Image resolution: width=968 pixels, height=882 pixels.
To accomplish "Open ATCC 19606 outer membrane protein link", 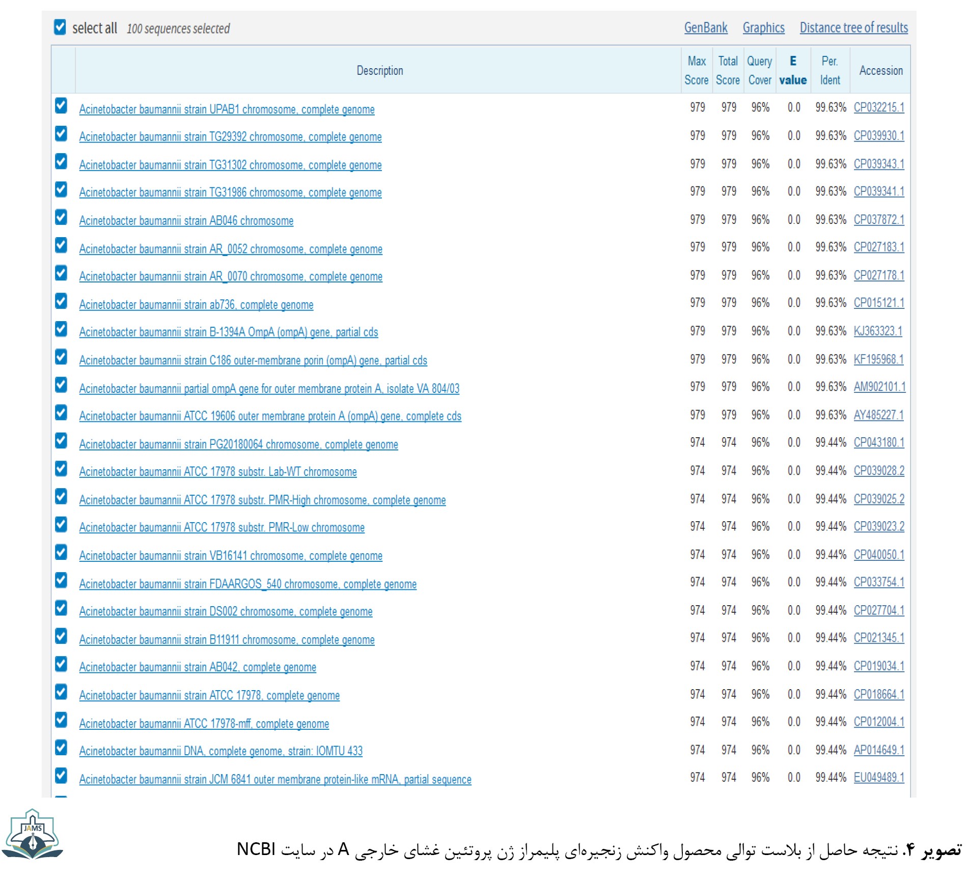I will pos(270,416).
